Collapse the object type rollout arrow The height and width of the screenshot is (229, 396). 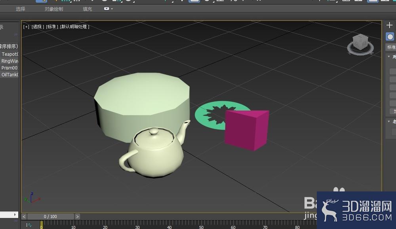pyautogui.click(x=389, y=57)
